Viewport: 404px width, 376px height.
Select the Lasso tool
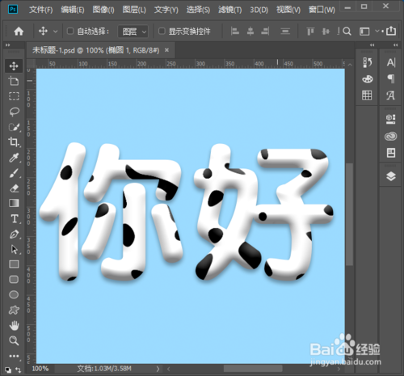pos(14,112)
